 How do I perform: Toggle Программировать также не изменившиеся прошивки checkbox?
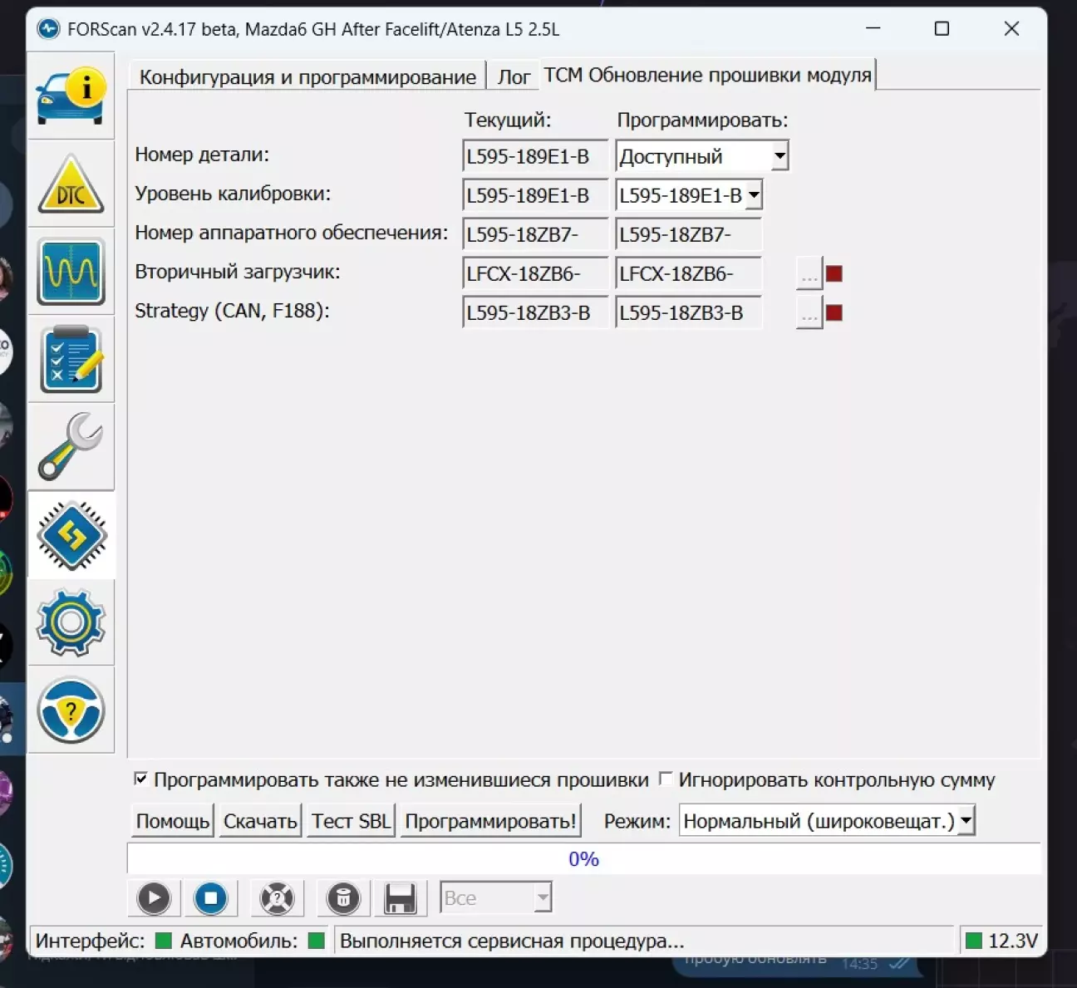pyautogui.click(x=140, y=779)
